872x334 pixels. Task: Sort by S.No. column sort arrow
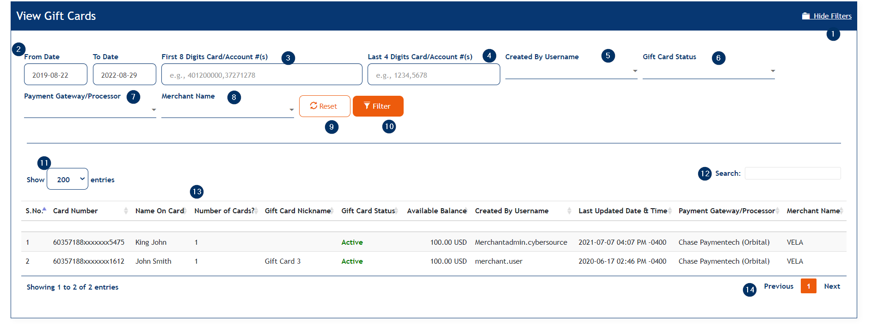(44, 210)
